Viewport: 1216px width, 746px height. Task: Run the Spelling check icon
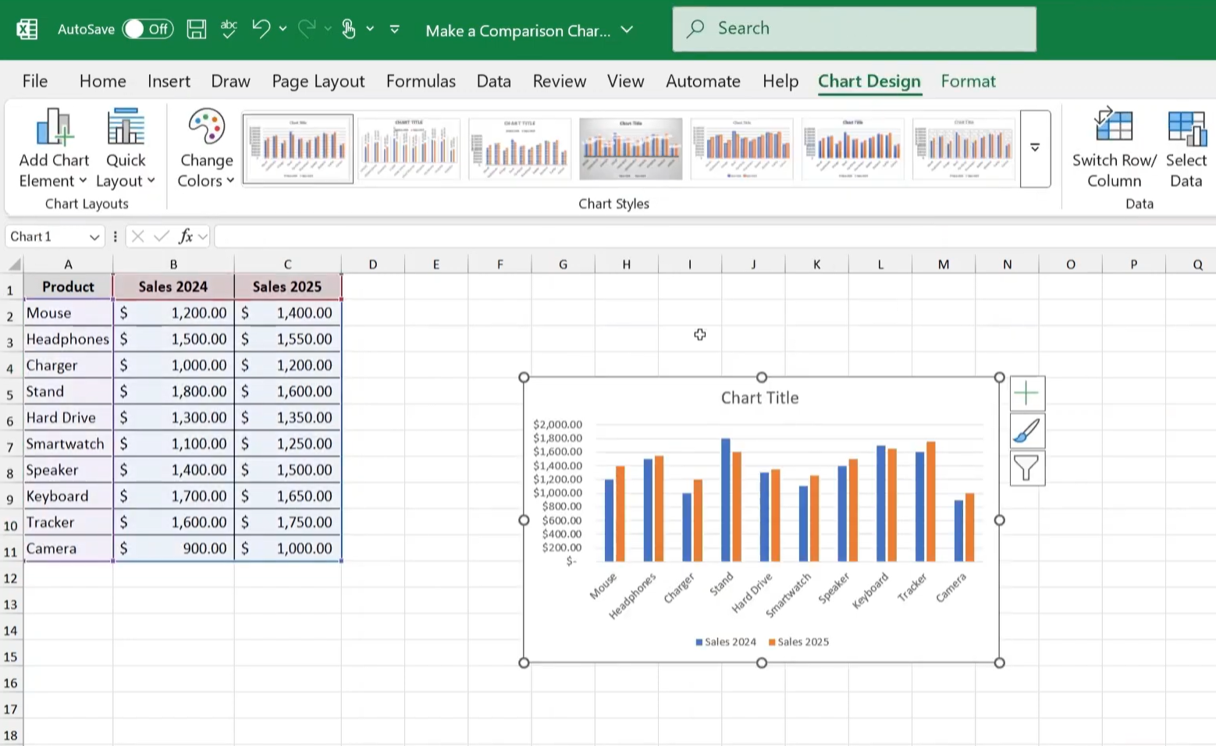click(x=229, y=30)
